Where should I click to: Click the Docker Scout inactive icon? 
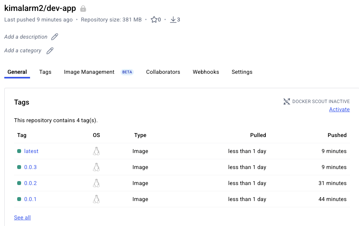click(x=287, y=101)
